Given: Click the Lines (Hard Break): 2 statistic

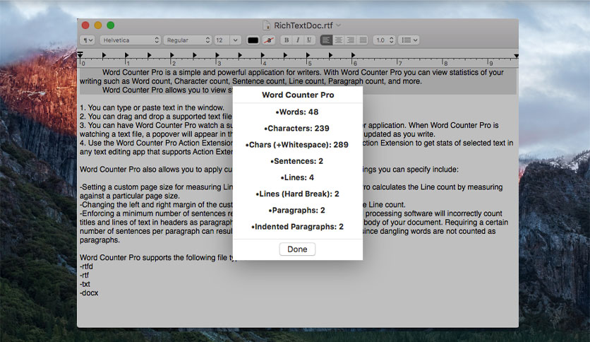Looking at the screenshot, I should coord(297,194).
